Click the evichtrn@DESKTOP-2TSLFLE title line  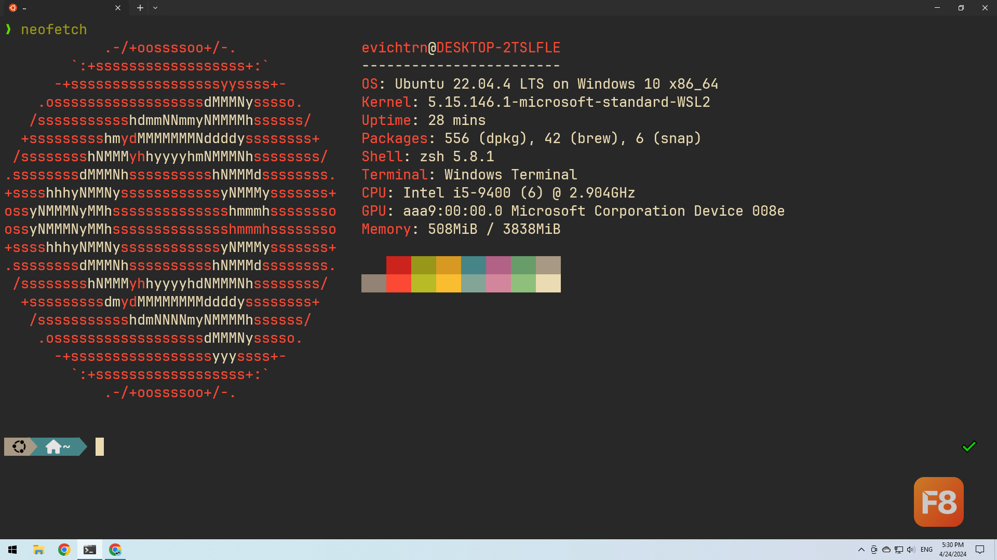[461, 48]
